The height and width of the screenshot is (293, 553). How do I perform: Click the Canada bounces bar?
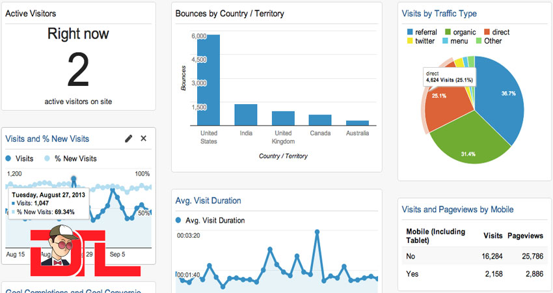320,120
